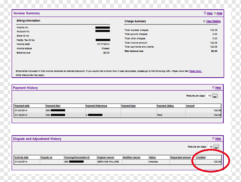
Task: Click the Dispute and Adjustment History help icon
Action: (x=213, y=138)
